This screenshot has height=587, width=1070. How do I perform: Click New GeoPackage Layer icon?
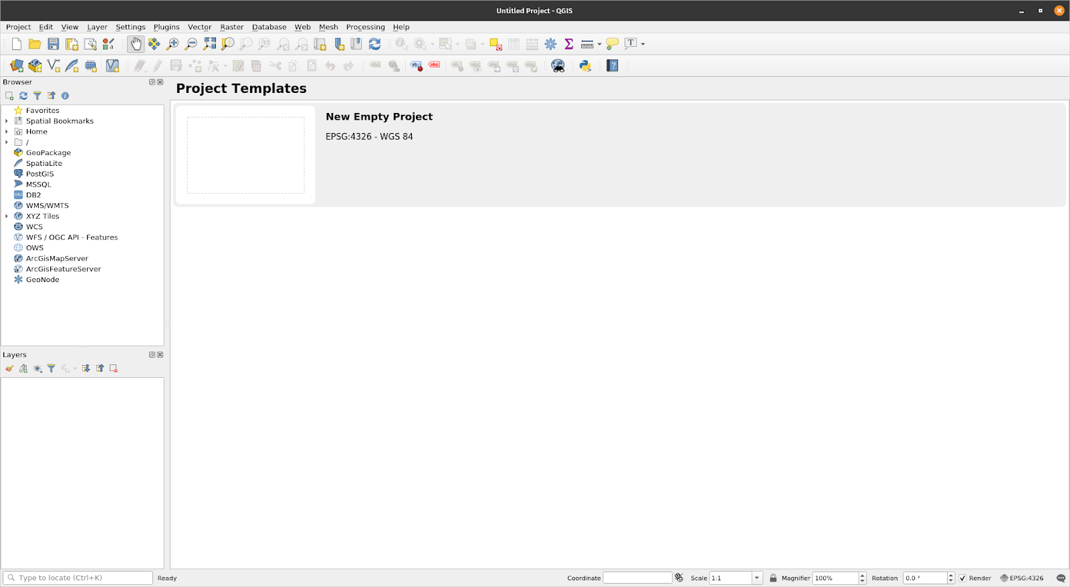[35, 66]
